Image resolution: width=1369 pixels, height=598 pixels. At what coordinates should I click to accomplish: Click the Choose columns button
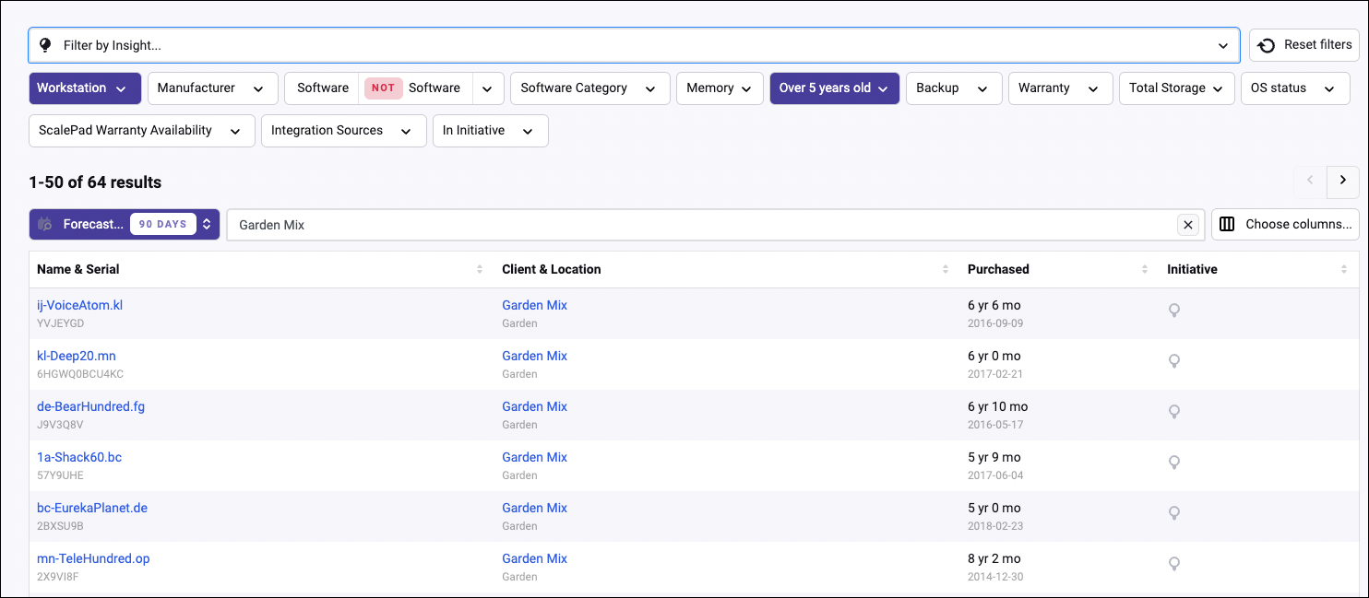(1285, 224)
